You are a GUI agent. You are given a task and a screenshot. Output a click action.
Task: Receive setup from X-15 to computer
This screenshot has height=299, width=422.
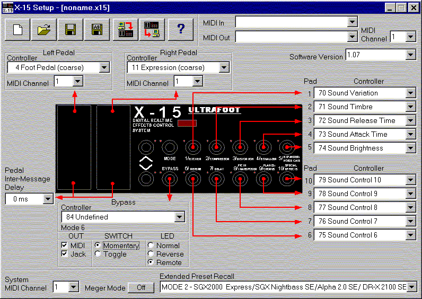point(152,30)
